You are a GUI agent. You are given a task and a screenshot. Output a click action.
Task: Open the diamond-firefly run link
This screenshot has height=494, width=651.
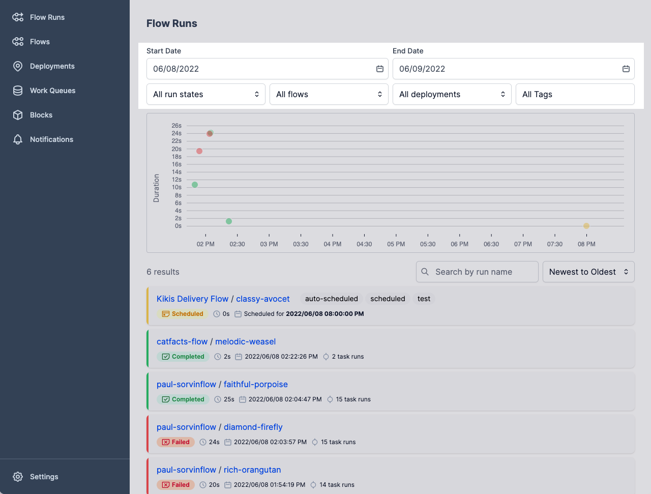tap(253, 427)
